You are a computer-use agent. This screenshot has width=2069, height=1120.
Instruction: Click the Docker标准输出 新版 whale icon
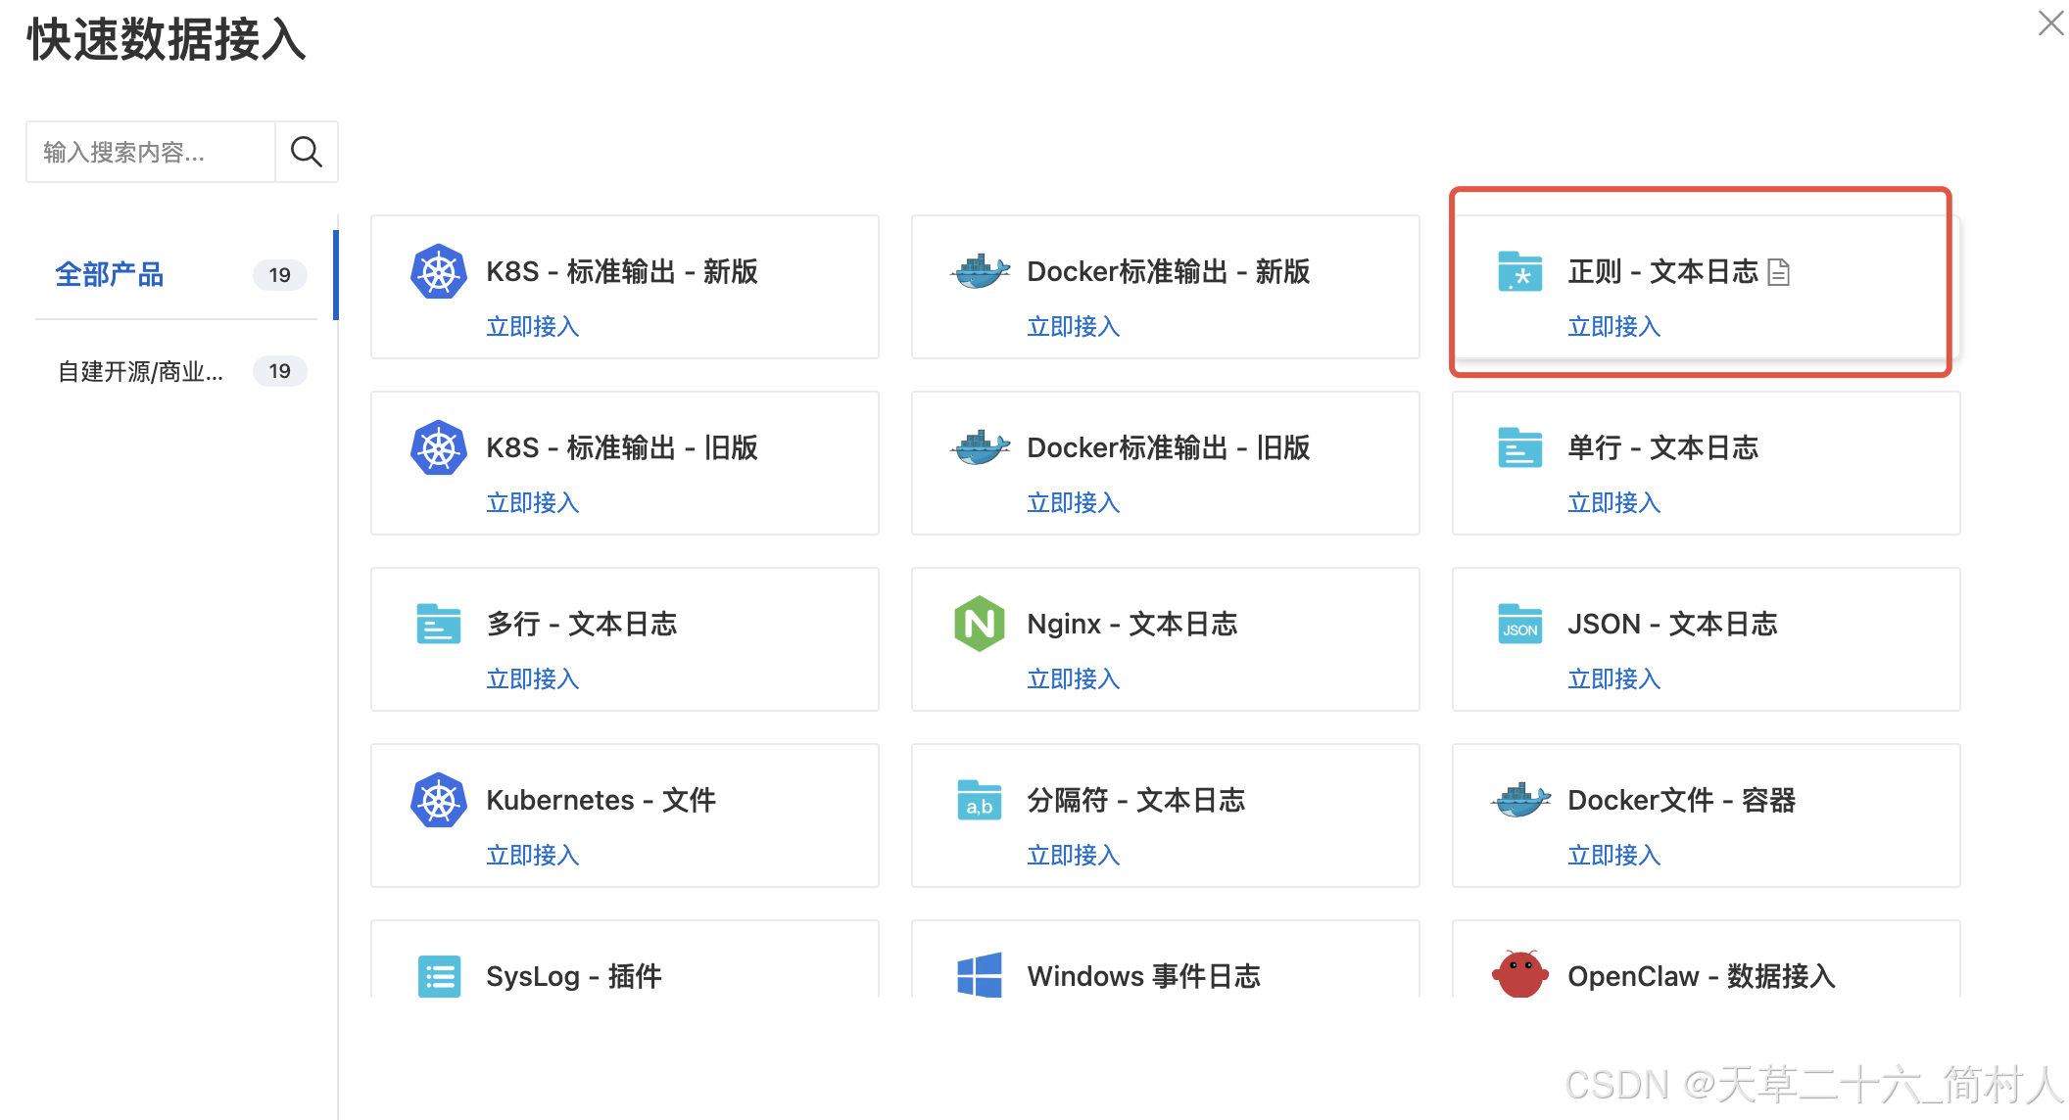point(980,271)
